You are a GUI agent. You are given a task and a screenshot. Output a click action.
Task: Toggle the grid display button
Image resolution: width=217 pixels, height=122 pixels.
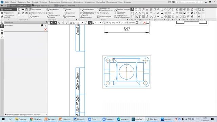point(71,23)
